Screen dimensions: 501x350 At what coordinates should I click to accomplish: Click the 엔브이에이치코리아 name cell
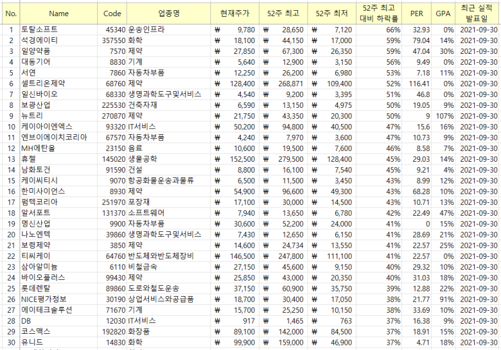59,138
